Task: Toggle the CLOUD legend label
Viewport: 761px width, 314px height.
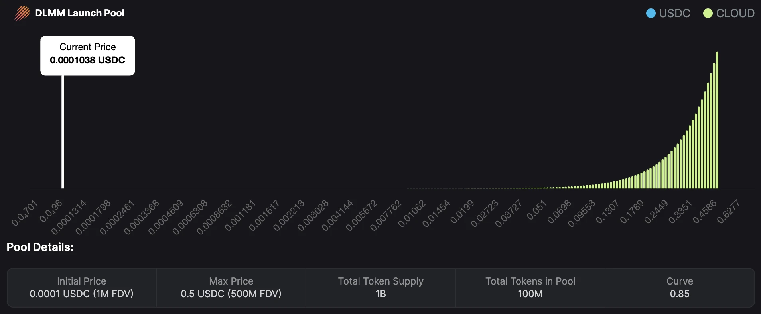Action: coord(735,13)
